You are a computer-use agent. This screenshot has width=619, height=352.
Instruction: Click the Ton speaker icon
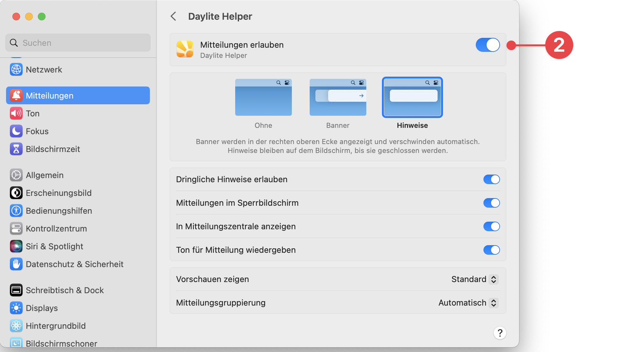16,114
